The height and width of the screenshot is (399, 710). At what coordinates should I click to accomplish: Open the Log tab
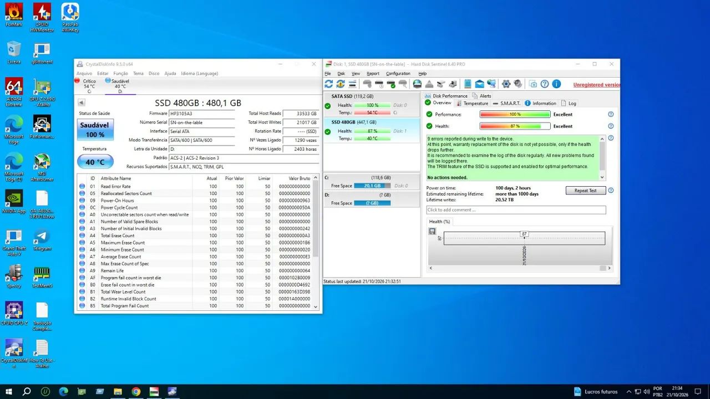pyautogui.click(x=569, y=103)
